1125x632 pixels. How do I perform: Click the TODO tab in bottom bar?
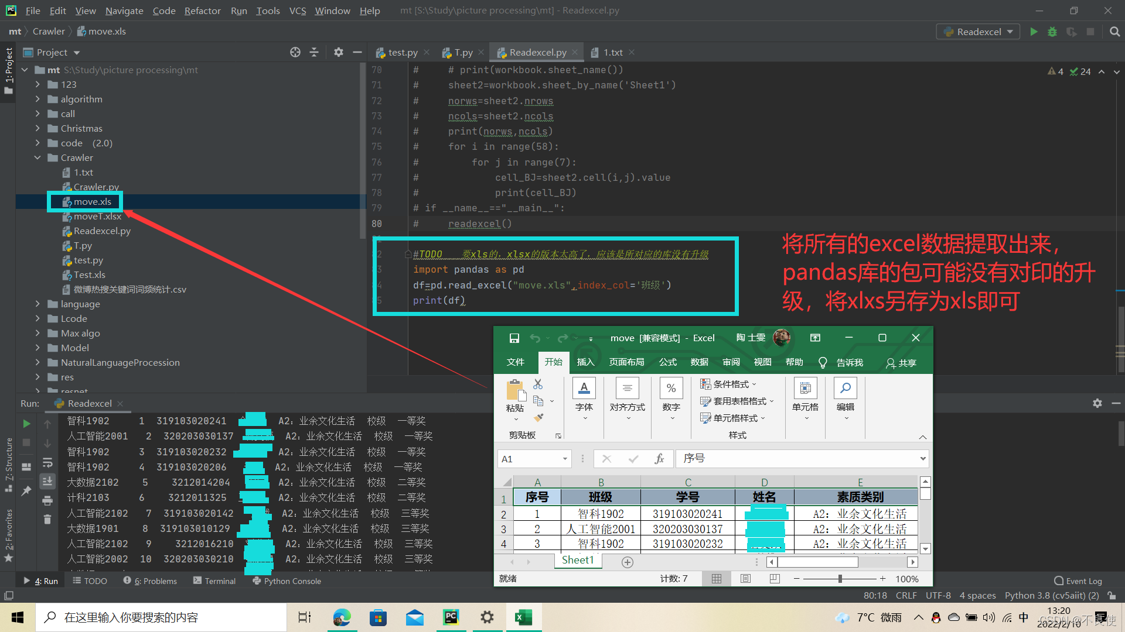(92, 581)
